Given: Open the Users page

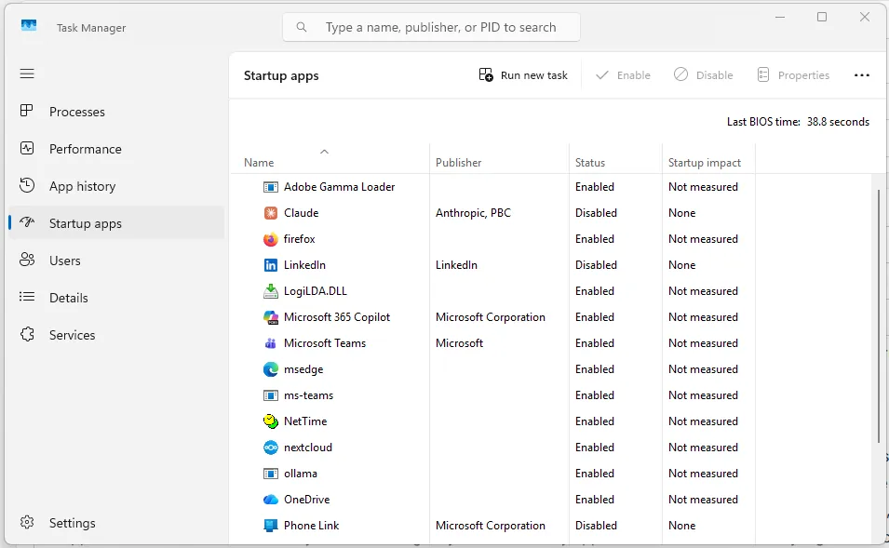Looking at the screenshot, I should point(116,261).
